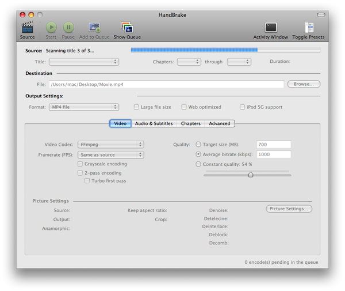Click the 'Detelecine:' label
Screen dimensions: 345x291
point(216,219)
